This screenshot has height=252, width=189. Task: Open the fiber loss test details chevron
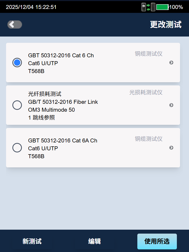tap(171, 105)
